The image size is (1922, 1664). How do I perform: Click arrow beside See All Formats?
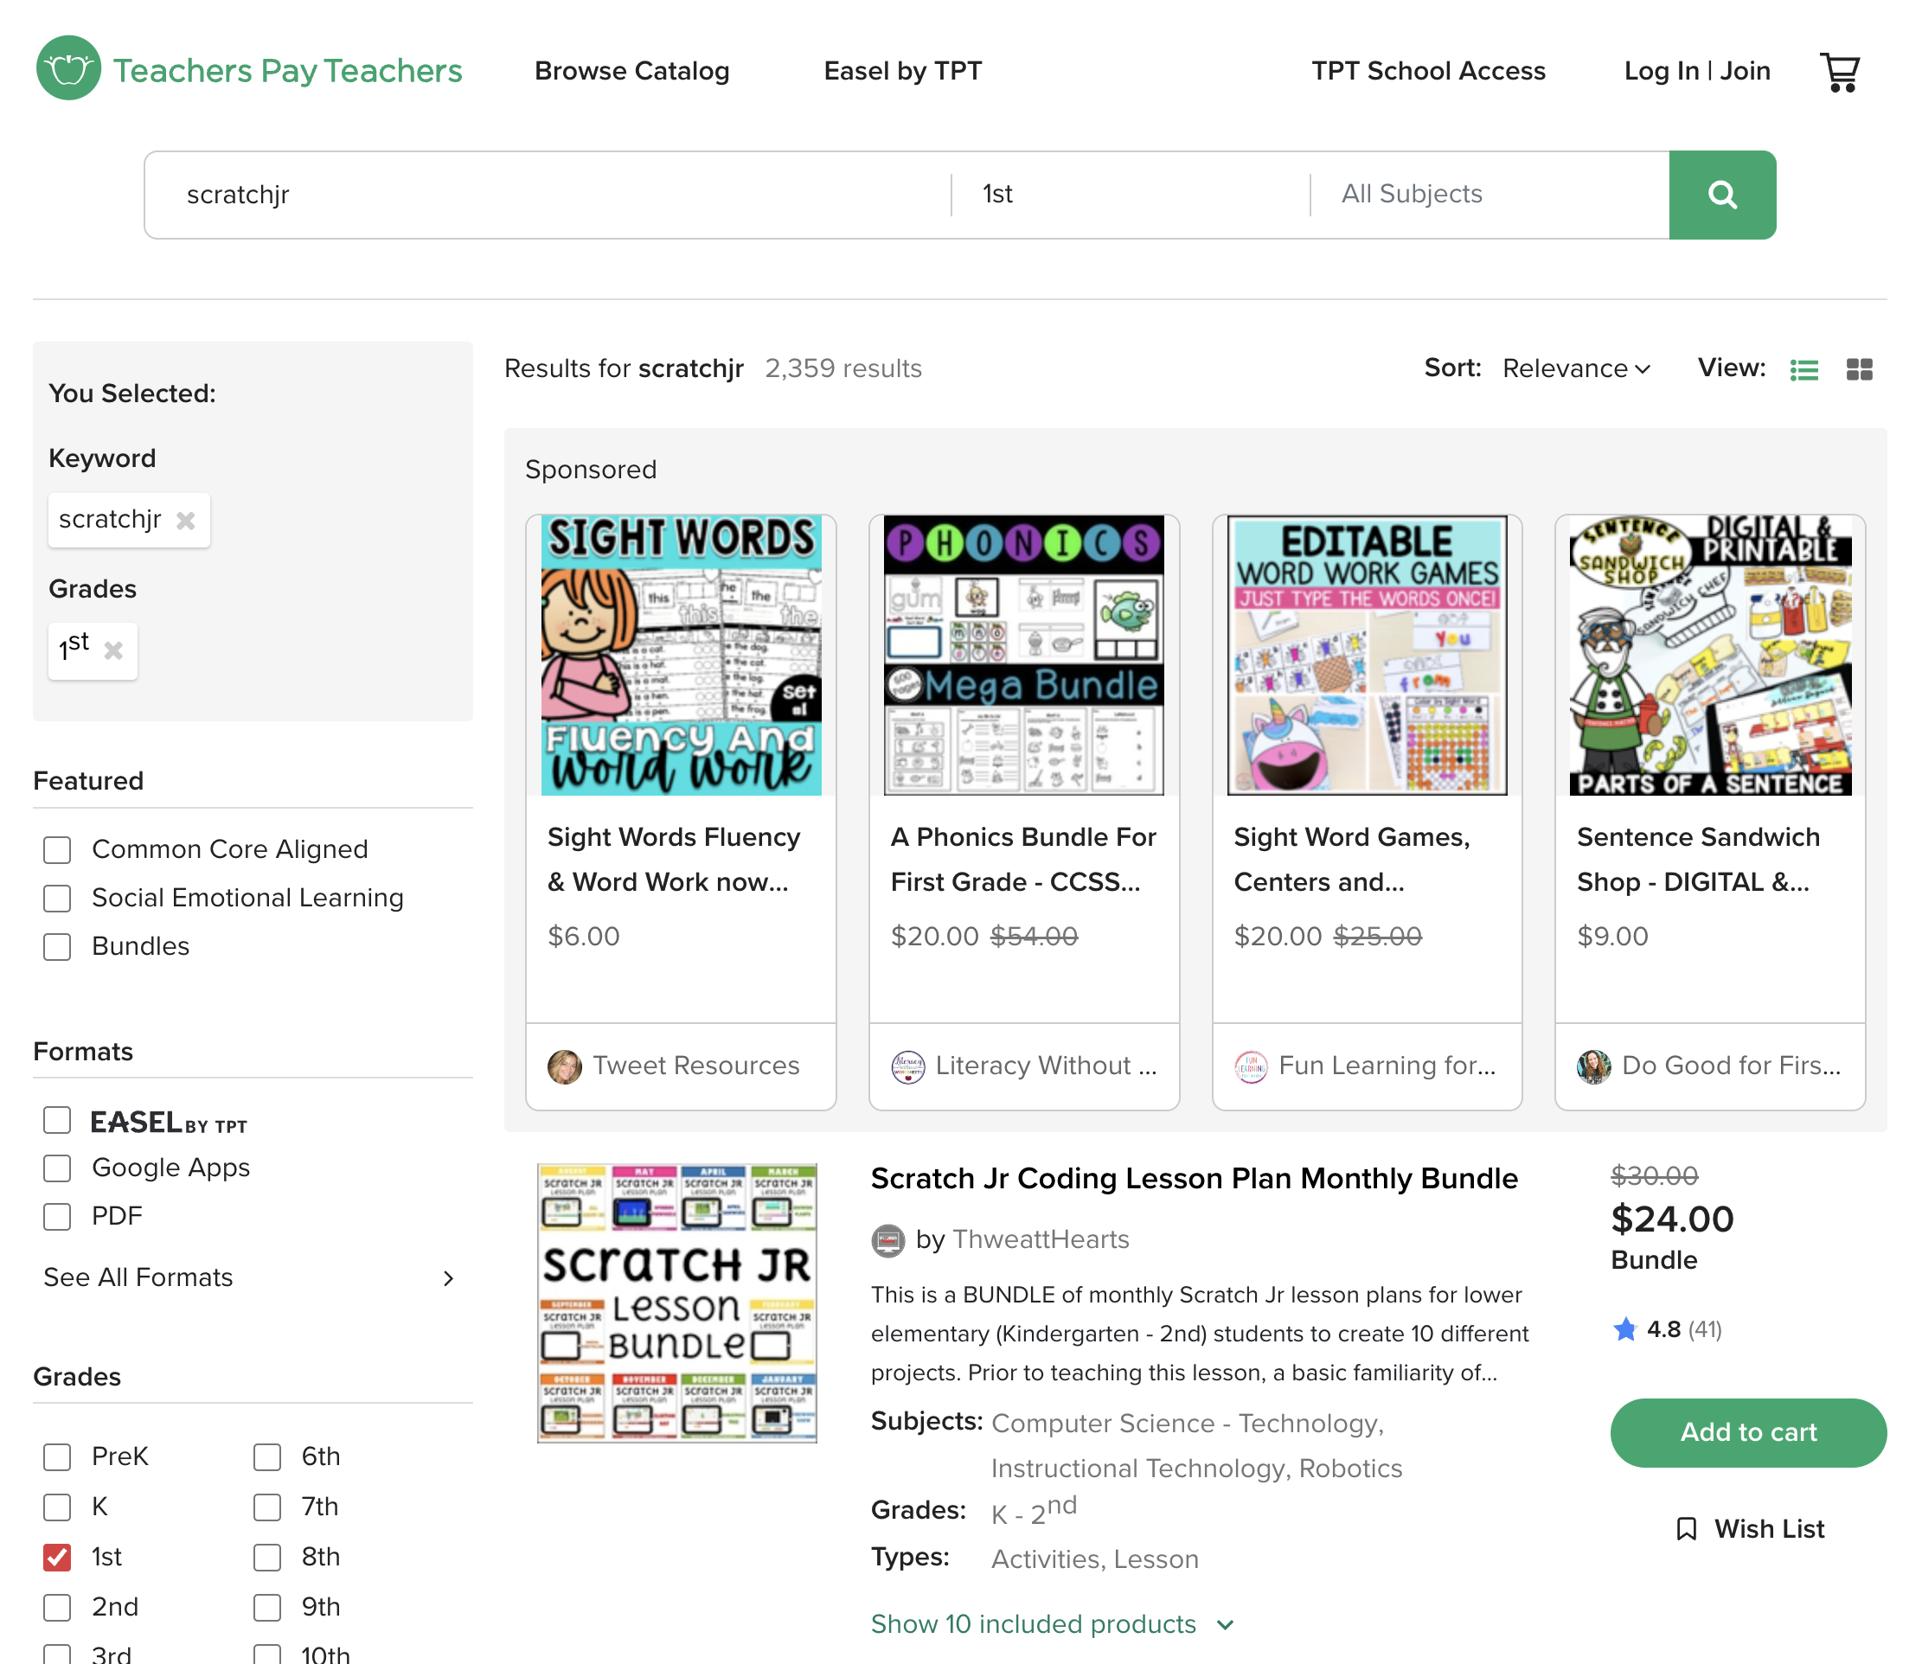coord(448,1278)
